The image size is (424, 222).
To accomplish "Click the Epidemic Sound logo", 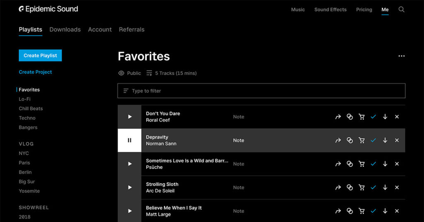I will coord(48,9).
